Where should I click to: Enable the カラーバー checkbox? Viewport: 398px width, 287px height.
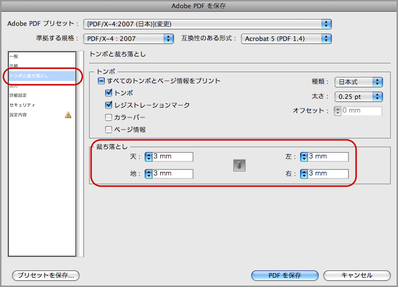click(109, 117)
